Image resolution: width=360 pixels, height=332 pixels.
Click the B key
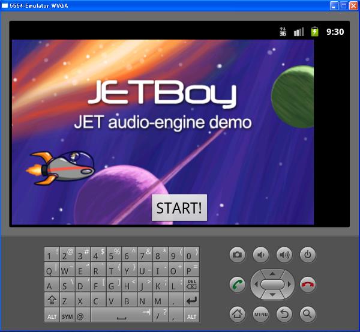pos(130,300)
